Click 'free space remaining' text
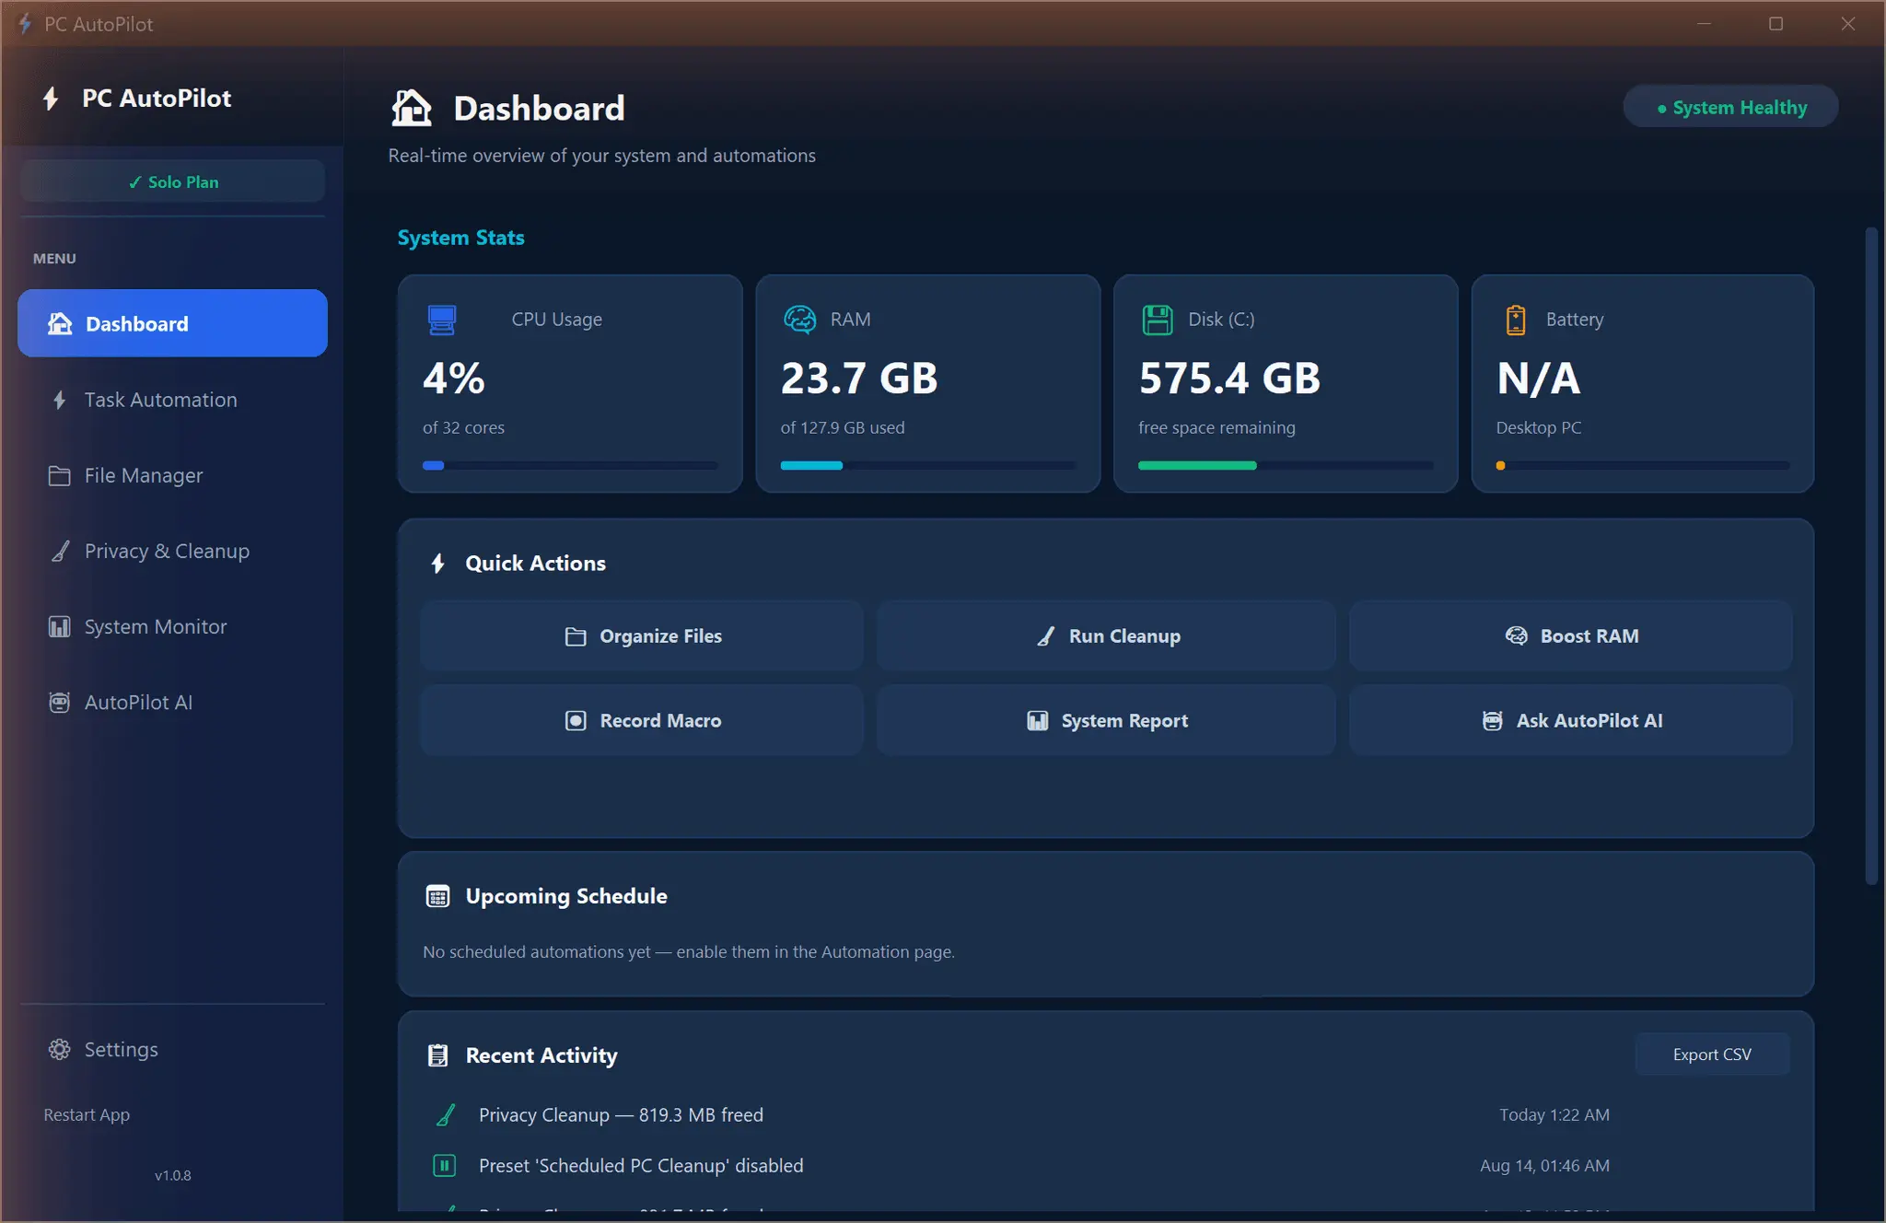 pyautogui.click(x=1217, y=427)
